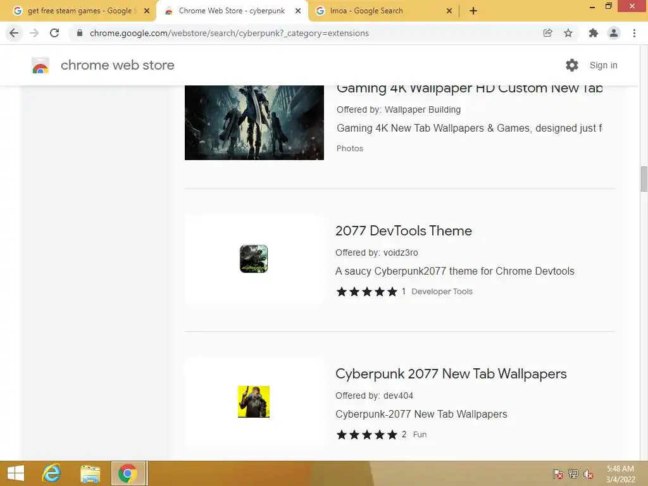This screenshot has height=486, width=648.
Task: Click star rating of Cyberpunk 2077 Wallpapers
Action: coord(366,435)
